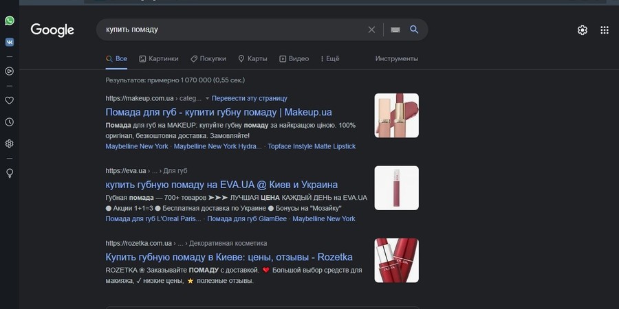
Task: Open 'Maybelline New York Hydra...' sitelink
Action: point(218,146)
